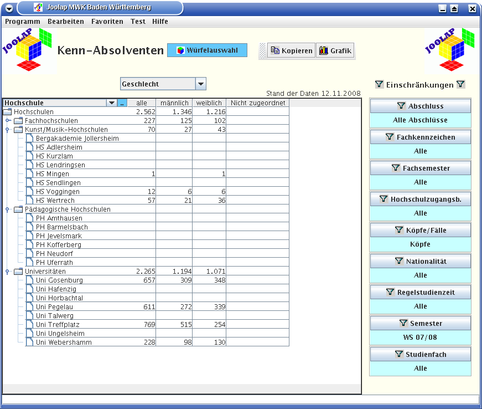Collapse the Kunst/Musik-Hochschulen node
The height and width of the screenshot is (409, 482).
(7, 130)
